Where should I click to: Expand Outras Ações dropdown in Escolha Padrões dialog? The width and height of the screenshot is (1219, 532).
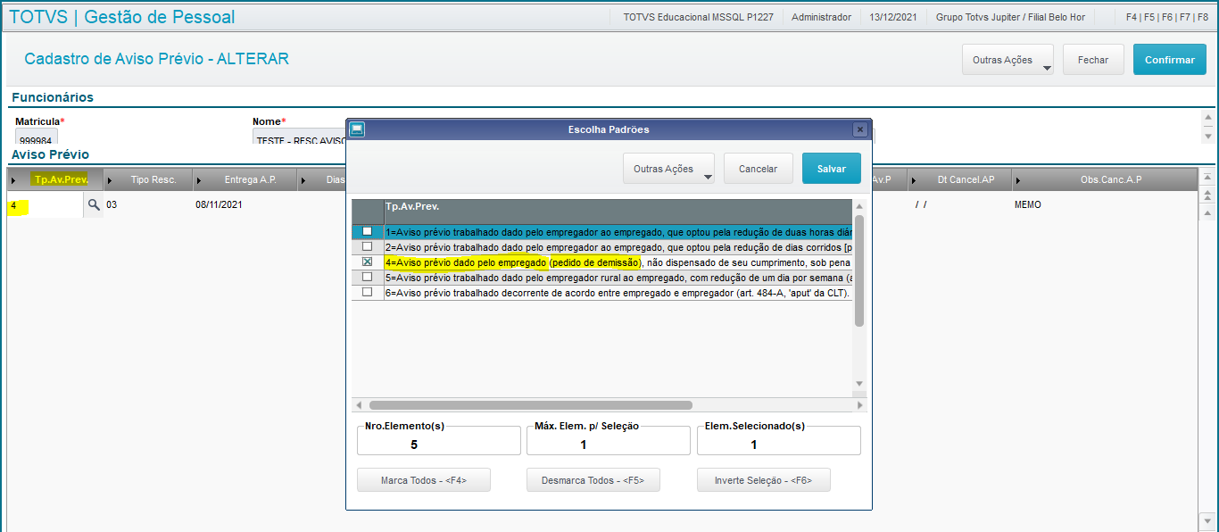coord(668,169)
